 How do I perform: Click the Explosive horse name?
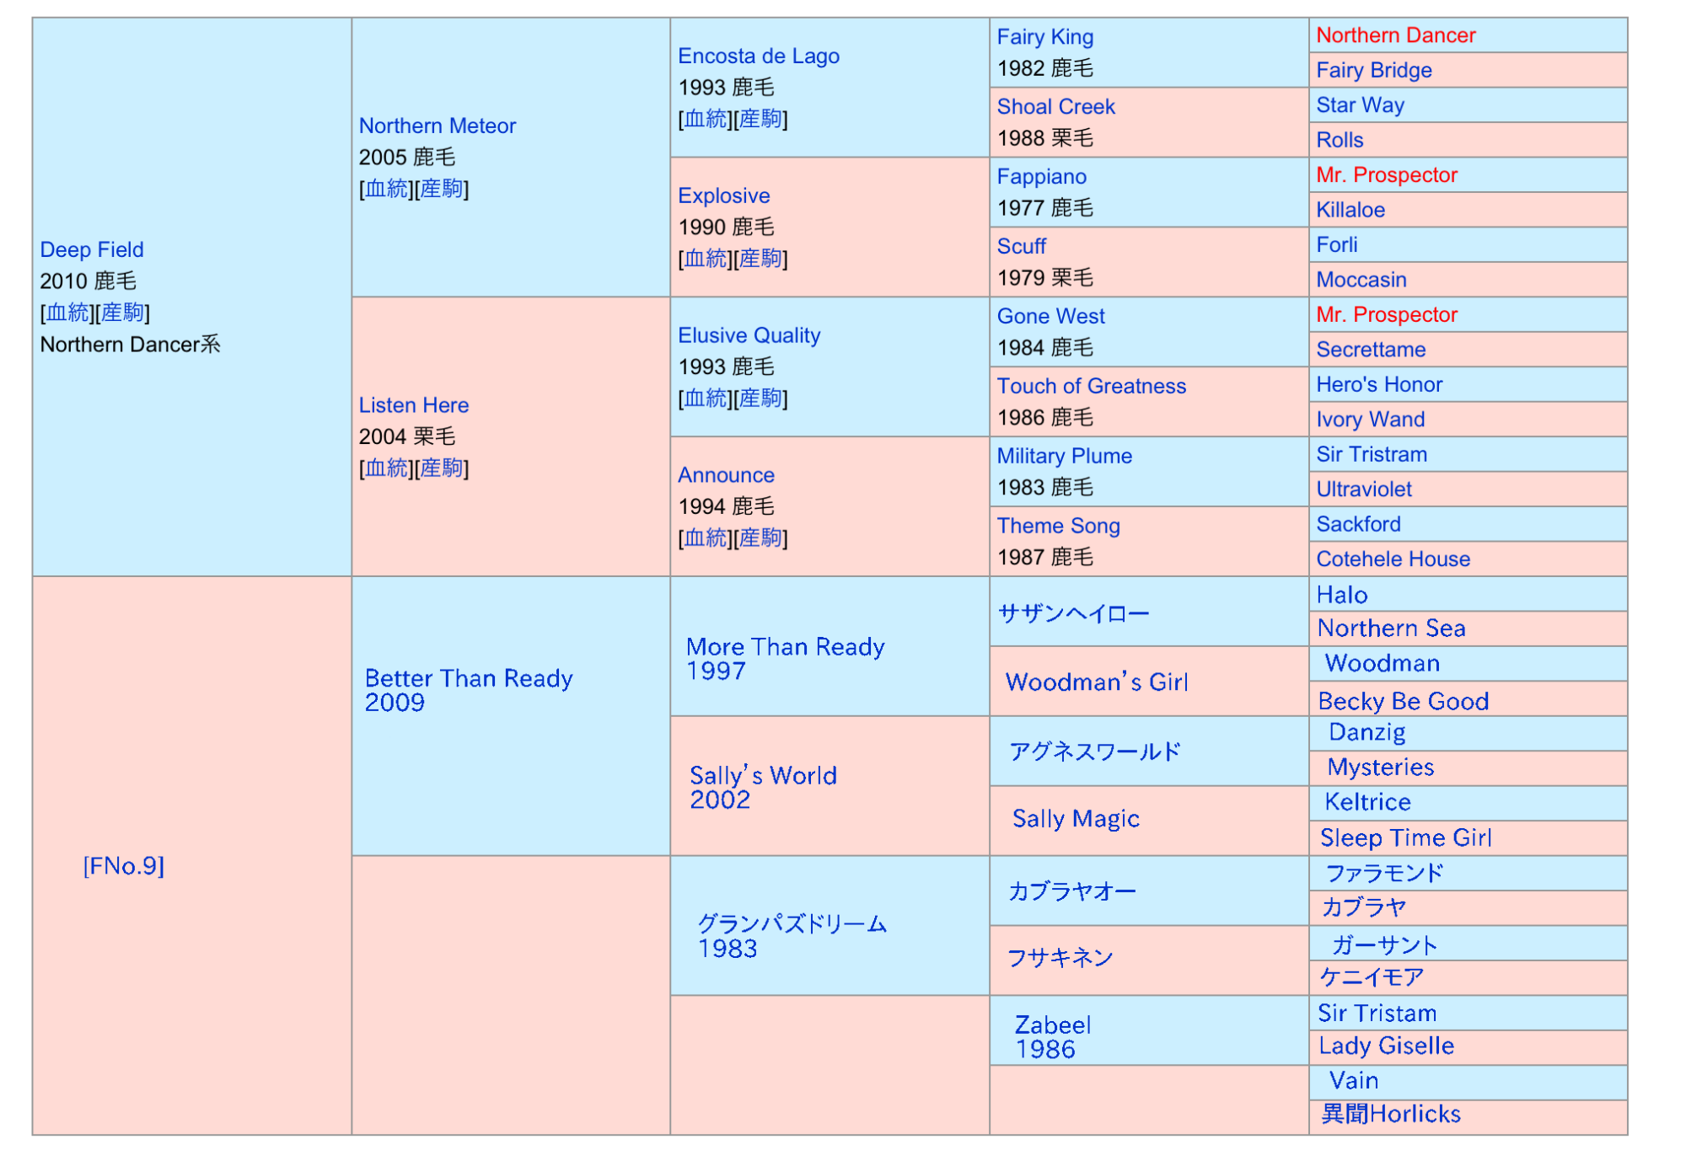click(x=723, y=195)
